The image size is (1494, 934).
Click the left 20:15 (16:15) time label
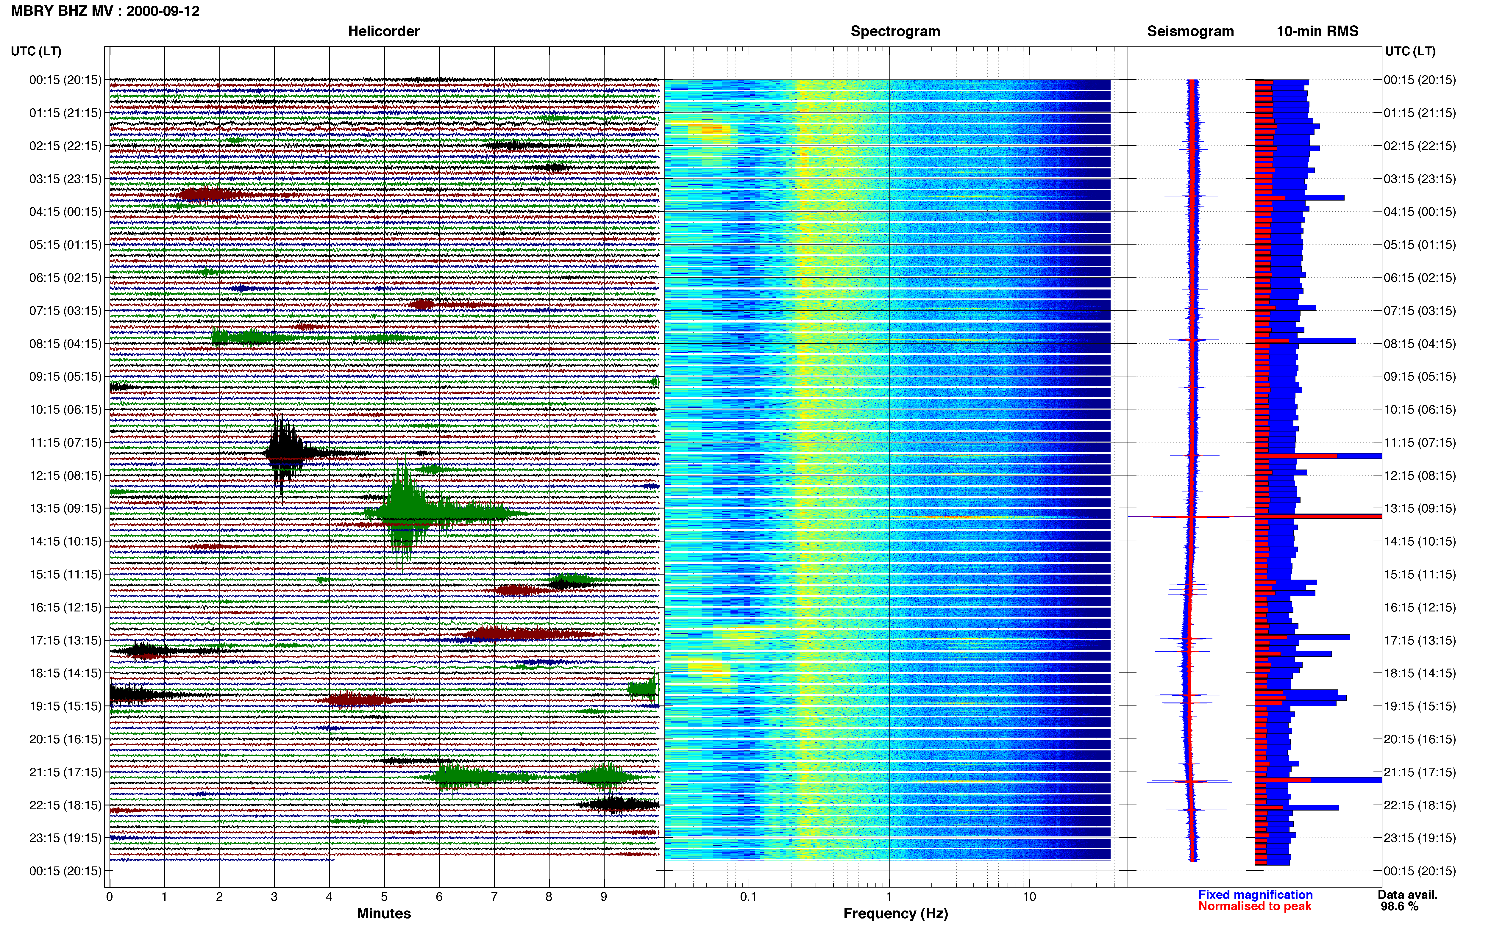click(65, 739)
